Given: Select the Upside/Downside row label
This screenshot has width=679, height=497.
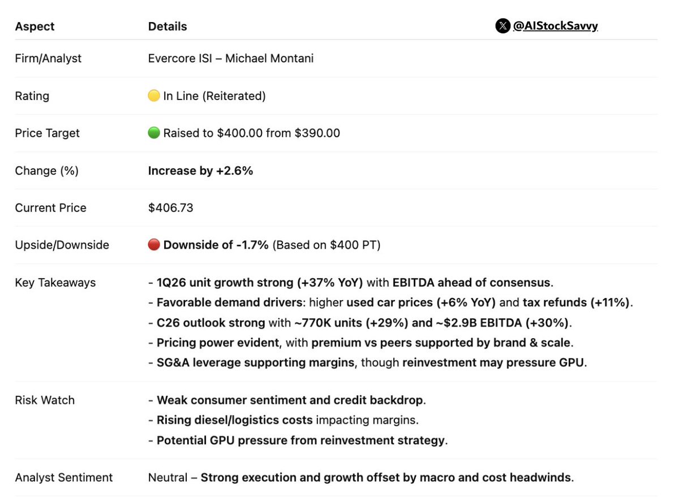Looking at the screenshot, I should [62, 245].
